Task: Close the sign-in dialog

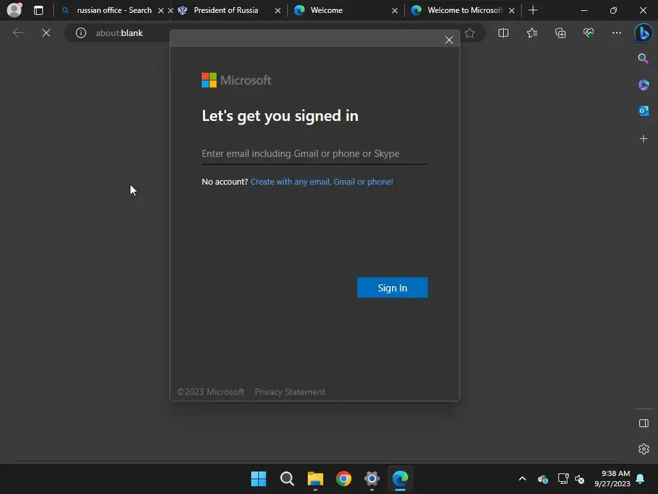Action: click(449, 40)
